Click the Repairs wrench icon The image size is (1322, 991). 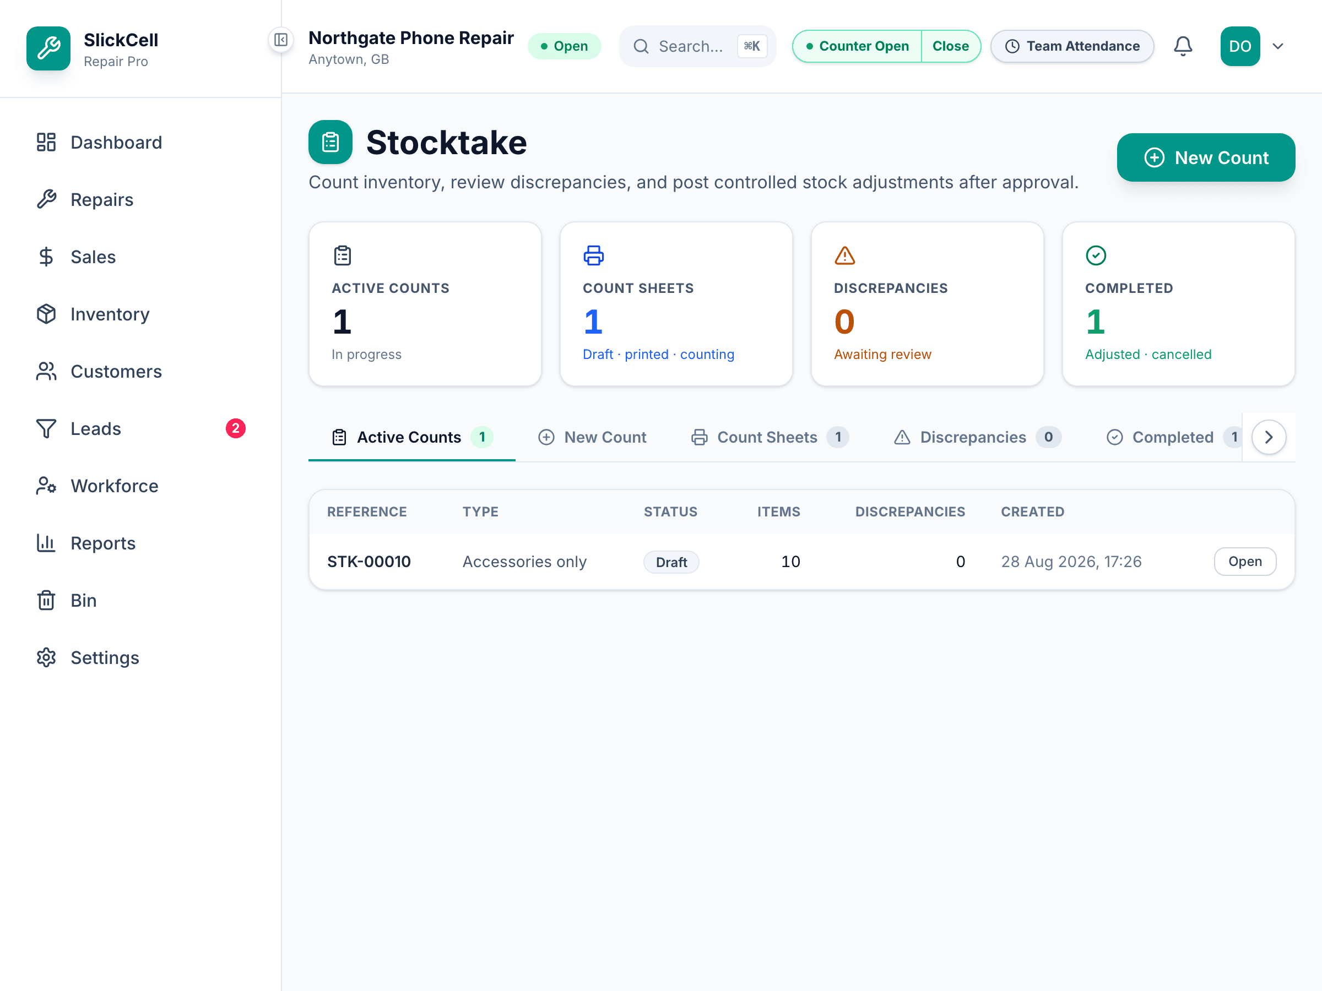coord(46,199)
